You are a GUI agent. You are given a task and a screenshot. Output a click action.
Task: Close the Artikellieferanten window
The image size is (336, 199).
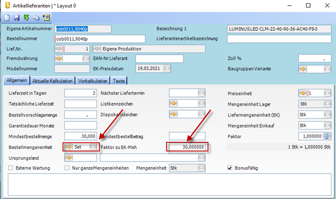click(x=327, y=6)
